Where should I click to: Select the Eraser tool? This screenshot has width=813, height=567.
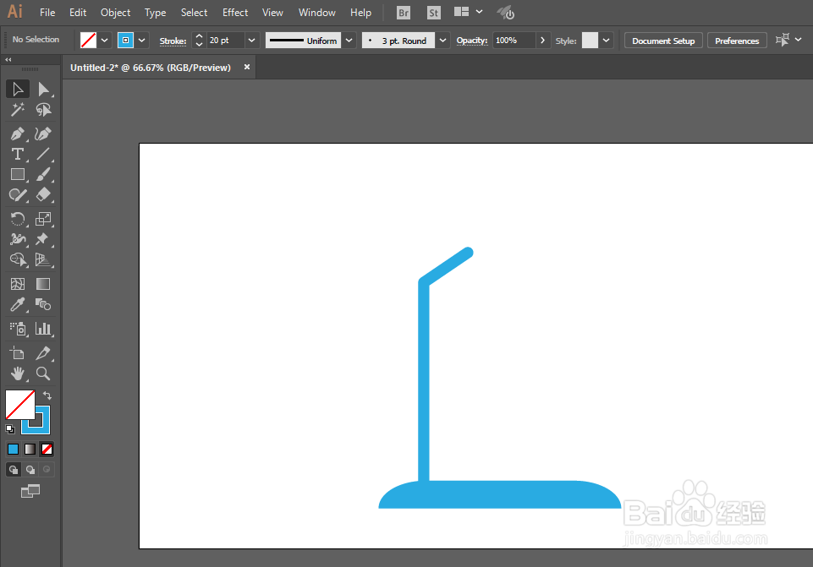coord(43,194)
